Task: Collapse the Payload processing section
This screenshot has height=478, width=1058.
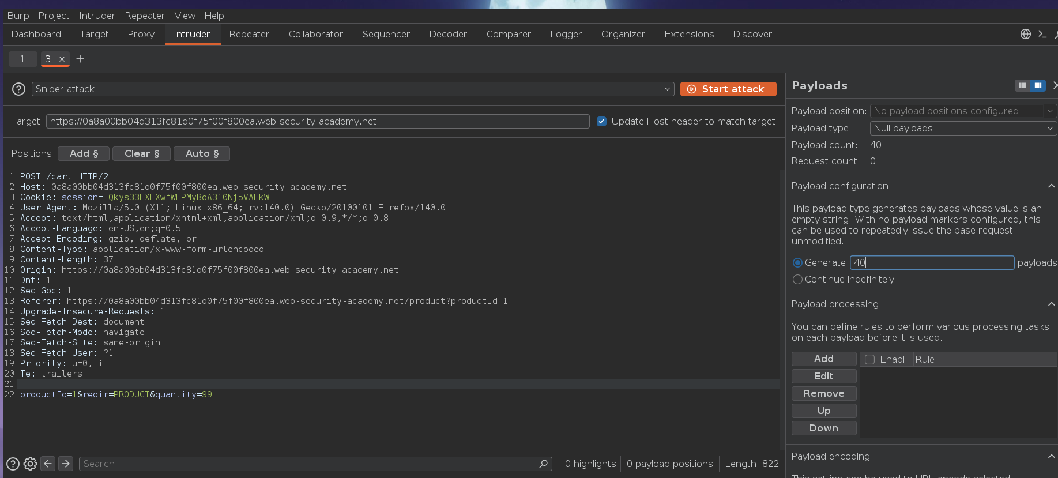Action: coord(1051,304)
